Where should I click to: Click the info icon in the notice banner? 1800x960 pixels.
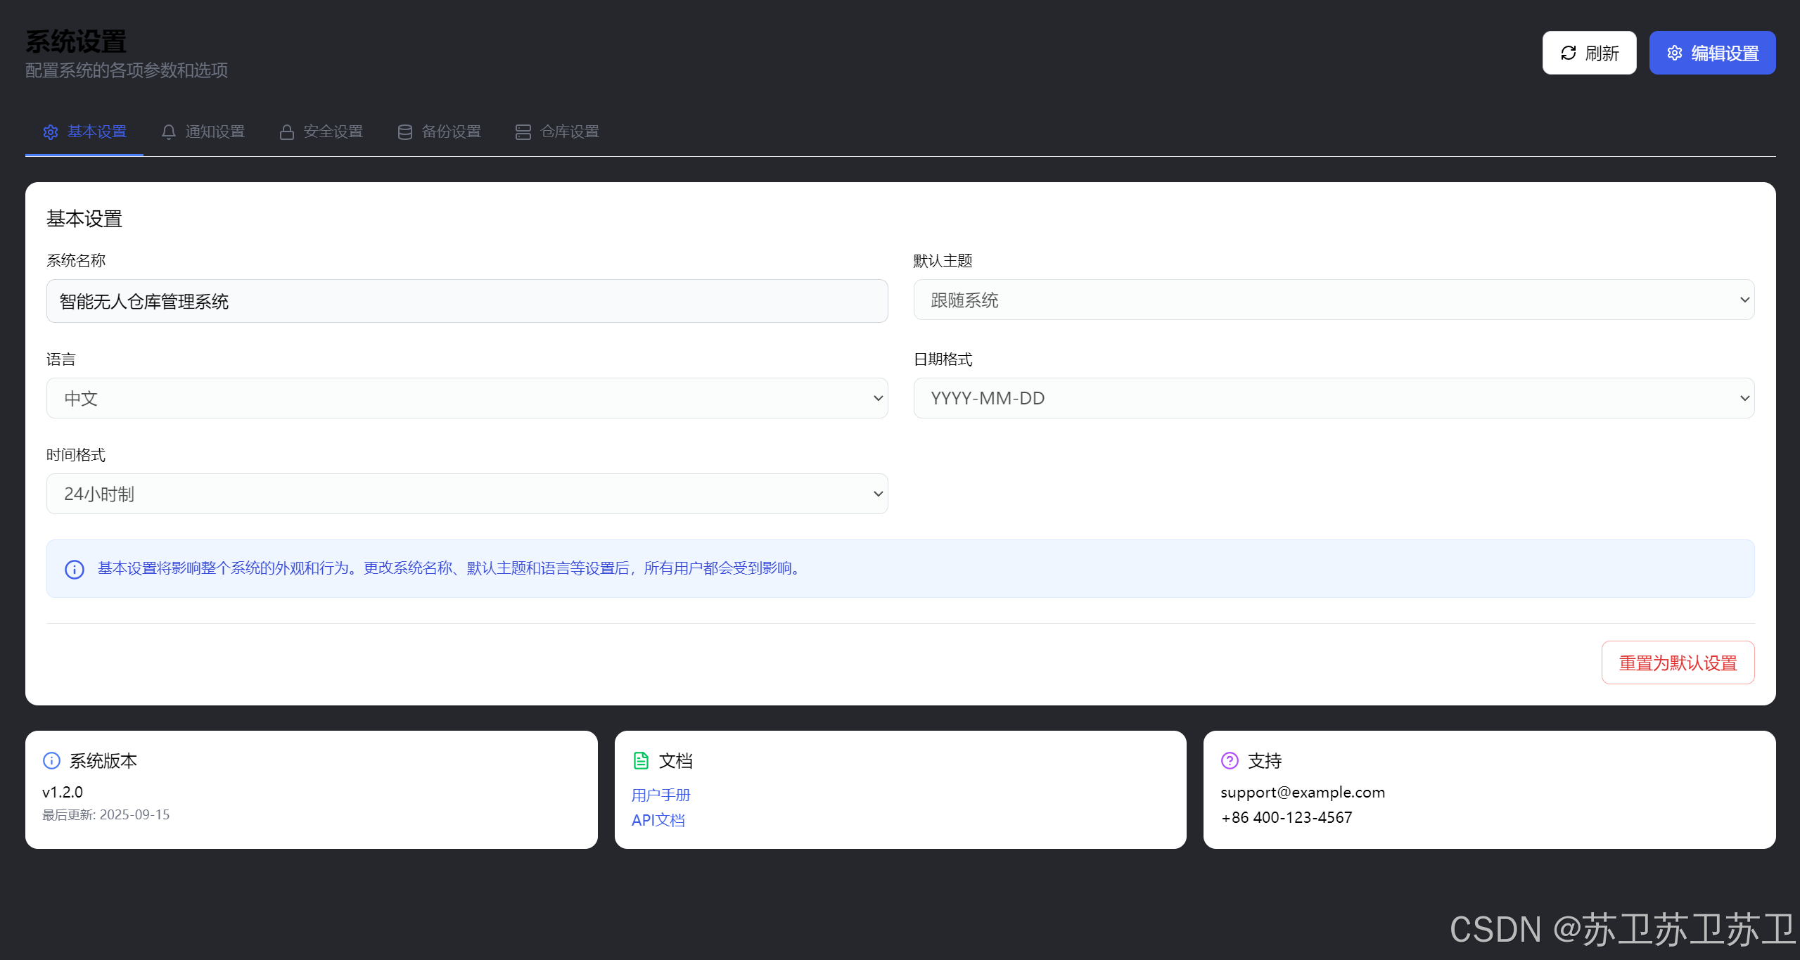click(x=75, y=569)
